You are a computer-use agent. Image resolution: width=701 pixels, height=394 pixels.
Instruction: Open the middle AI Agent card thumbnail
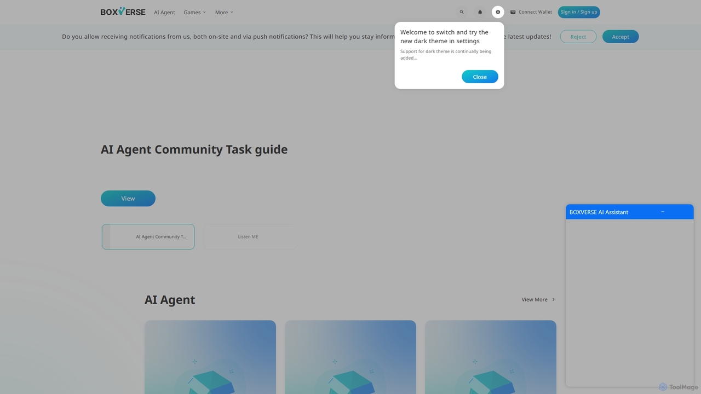[350, 357]
